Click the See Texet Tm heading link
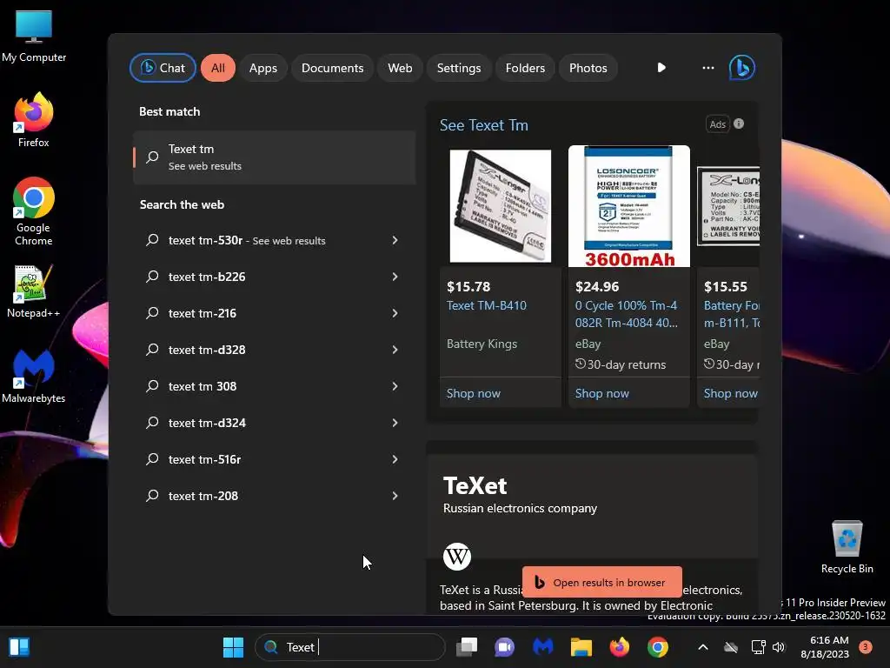The height and width of the screenshot is (668, 890). pos(483,125)
